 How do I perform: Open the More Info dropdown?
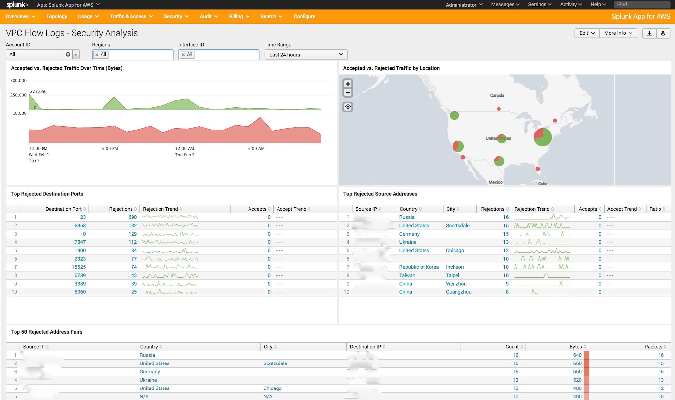pos(618,33)
